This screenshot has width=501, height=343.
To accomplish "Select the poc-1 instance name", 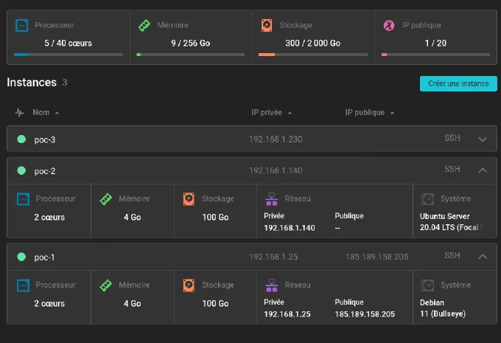I will tap(44, 257).
